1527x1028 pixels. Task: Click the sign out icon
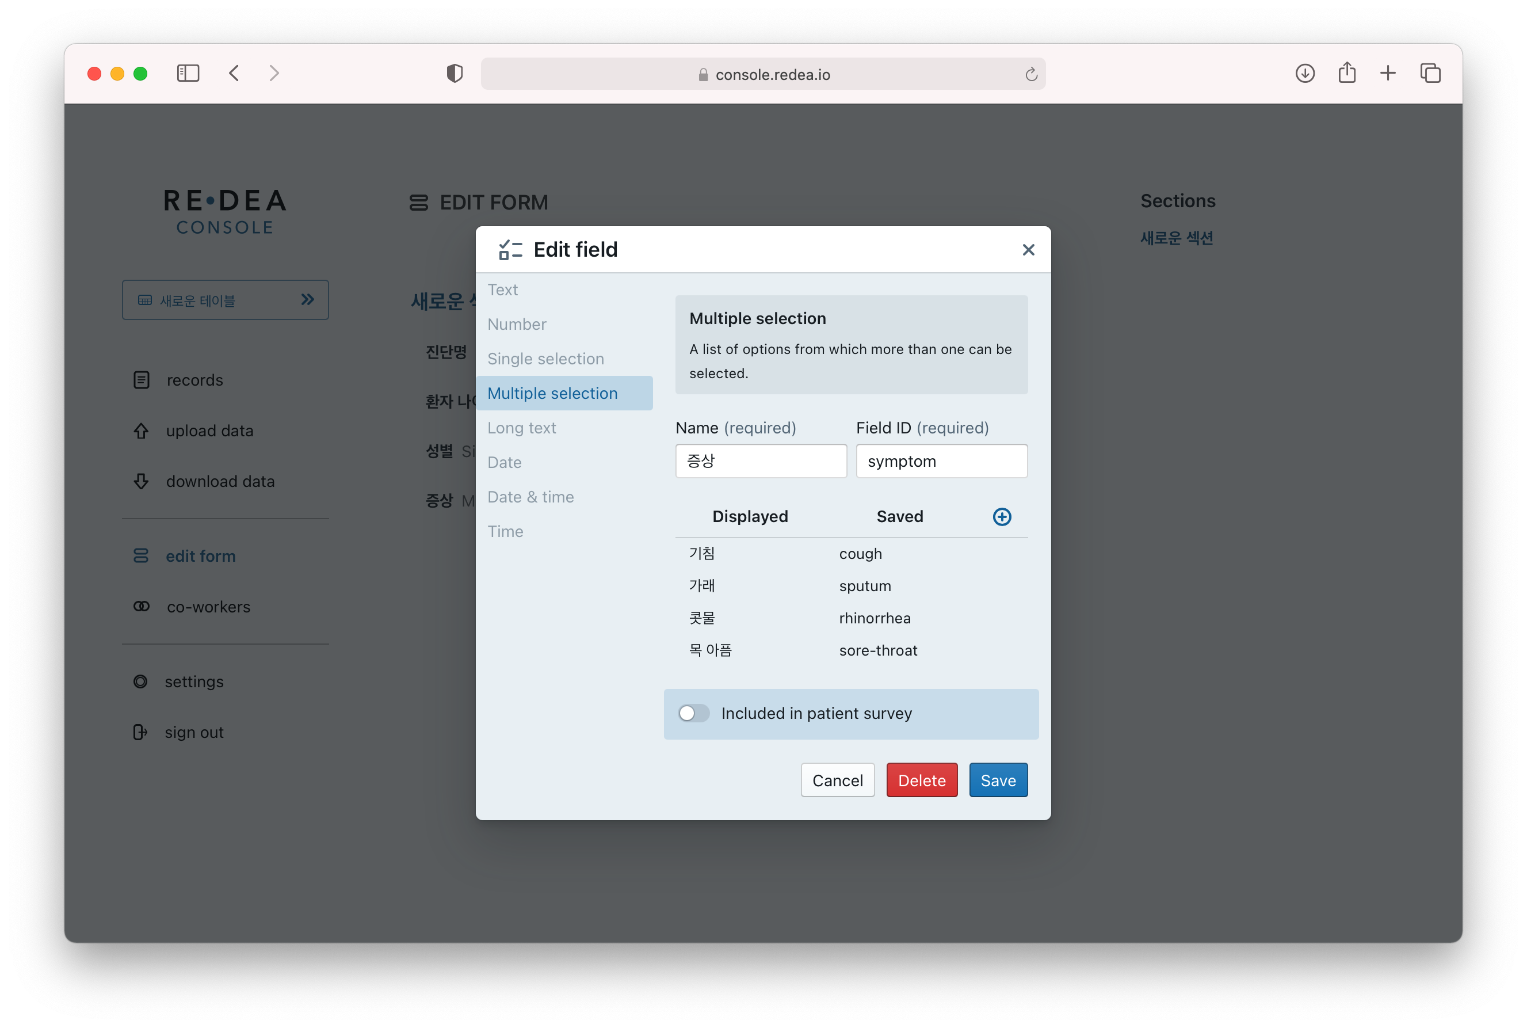[x=140, y=732]
